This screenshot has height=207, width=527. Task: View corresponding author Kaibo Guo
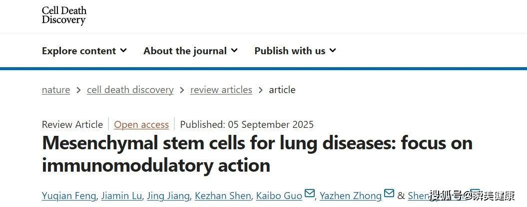279,196
